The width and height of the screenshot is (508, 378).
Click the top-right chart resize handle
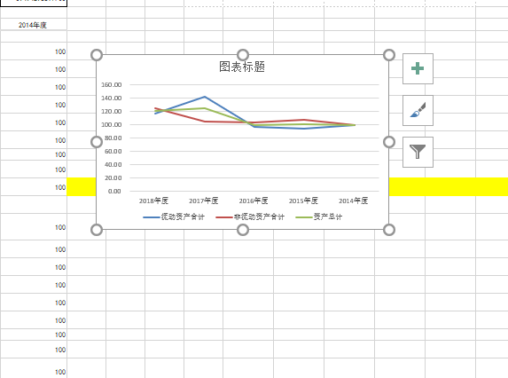[x=389, y=55]
